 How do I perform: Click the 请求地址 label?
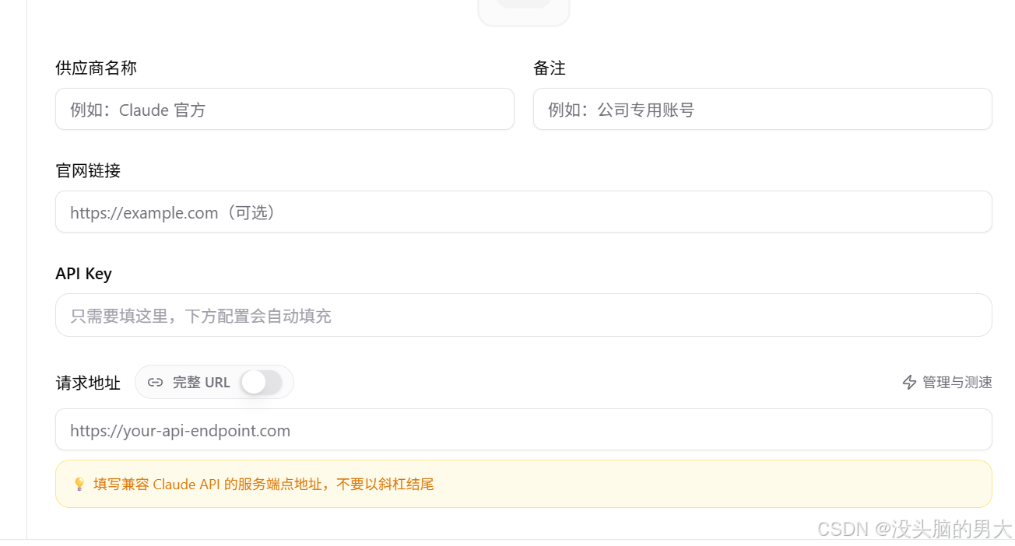tap(88, 383)
